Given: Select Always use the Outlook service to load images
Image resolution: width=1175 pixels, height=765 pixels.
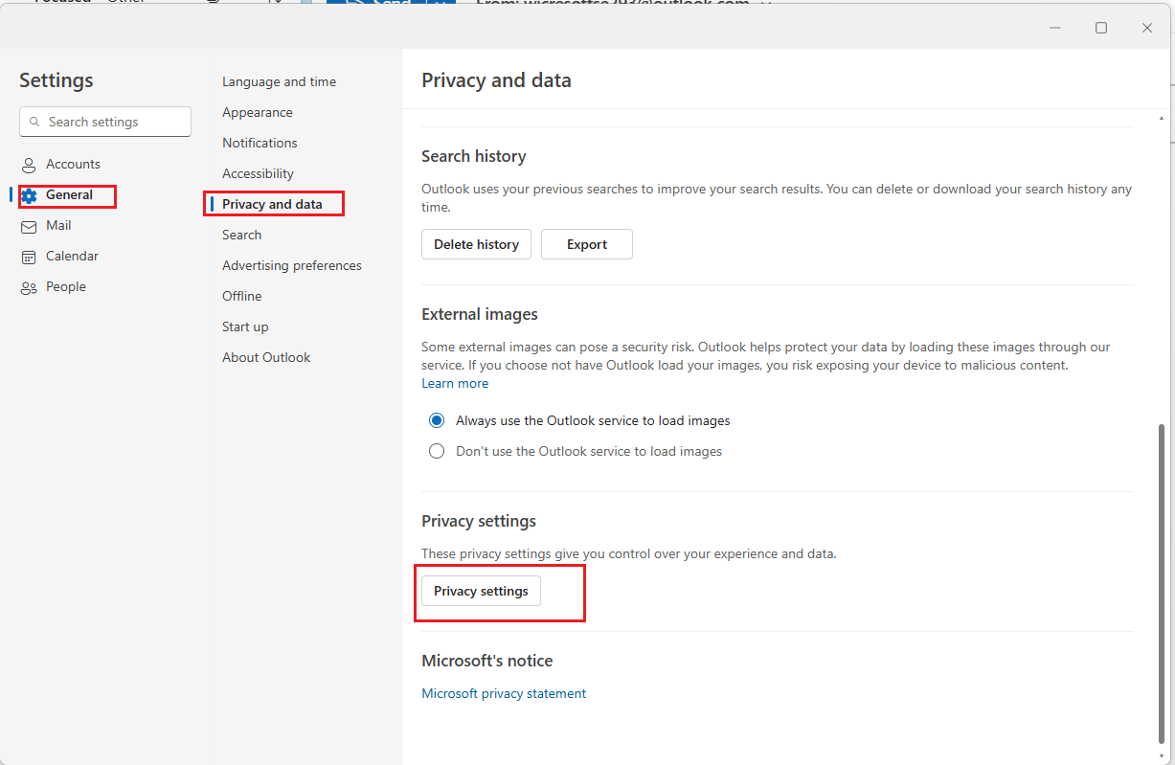Looking at the screenshot, I should [437, 420].
